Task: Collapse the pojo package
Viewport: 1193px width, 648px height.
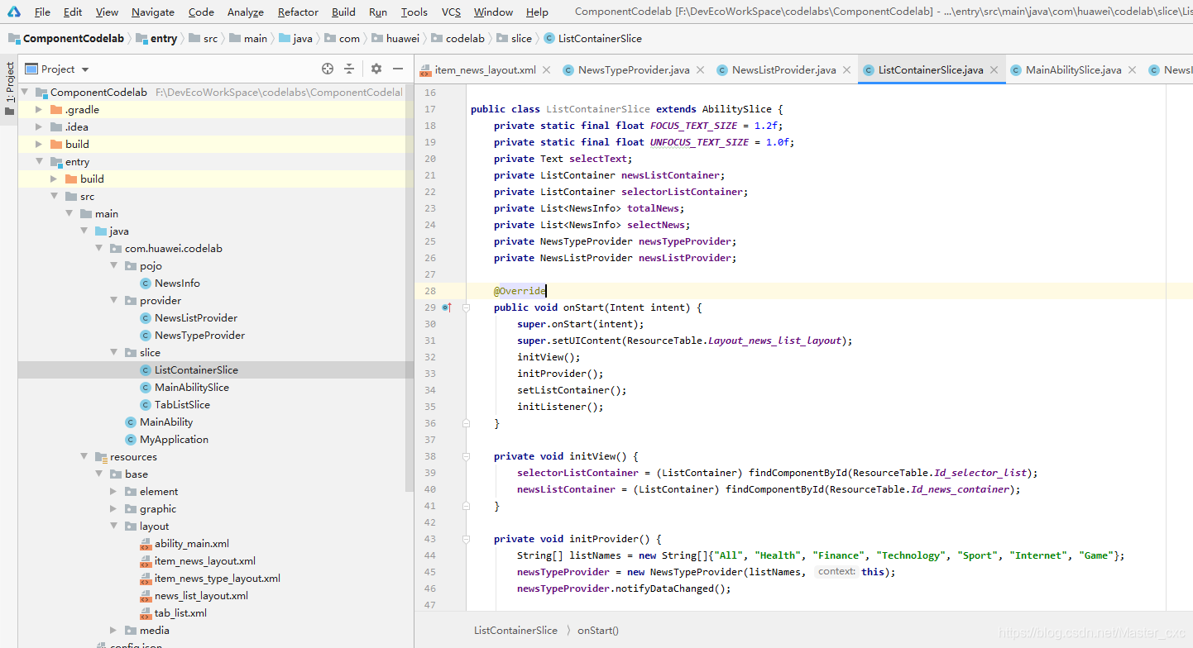Action: coord(113,266)
